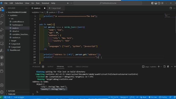The height and width of the screenshot is (99, 176).
Task: Open the Help menu
Action: 53,3
